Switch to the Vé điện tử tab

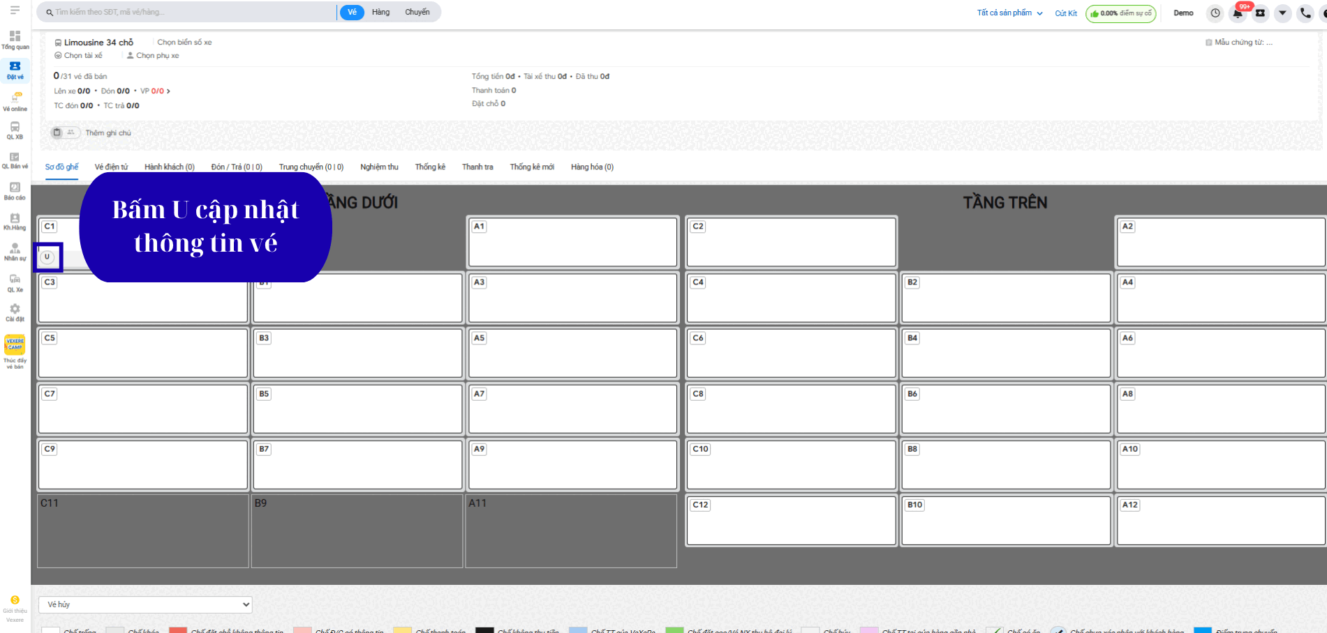coord(111,167)
